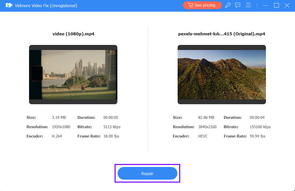The width and height of the screenshot is (295, 191).
Task: Select the city skyline video thumbnail
Action: point(73,74)
